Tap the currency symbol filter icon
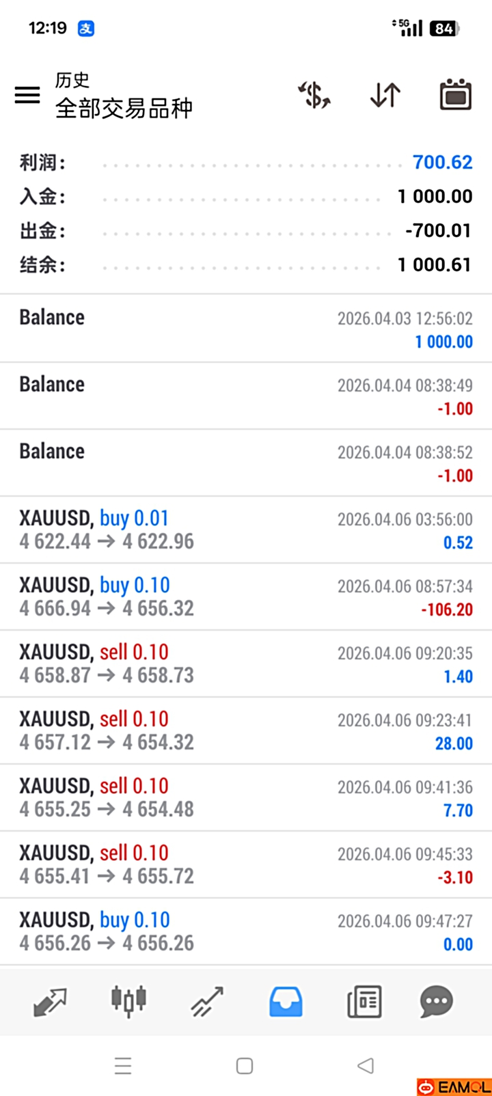Screen dimensions: 492x1096 (315, 95)
